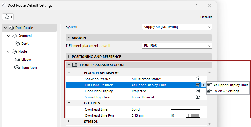Click the flyout arrow button for Cut Plane

point(203,85)
